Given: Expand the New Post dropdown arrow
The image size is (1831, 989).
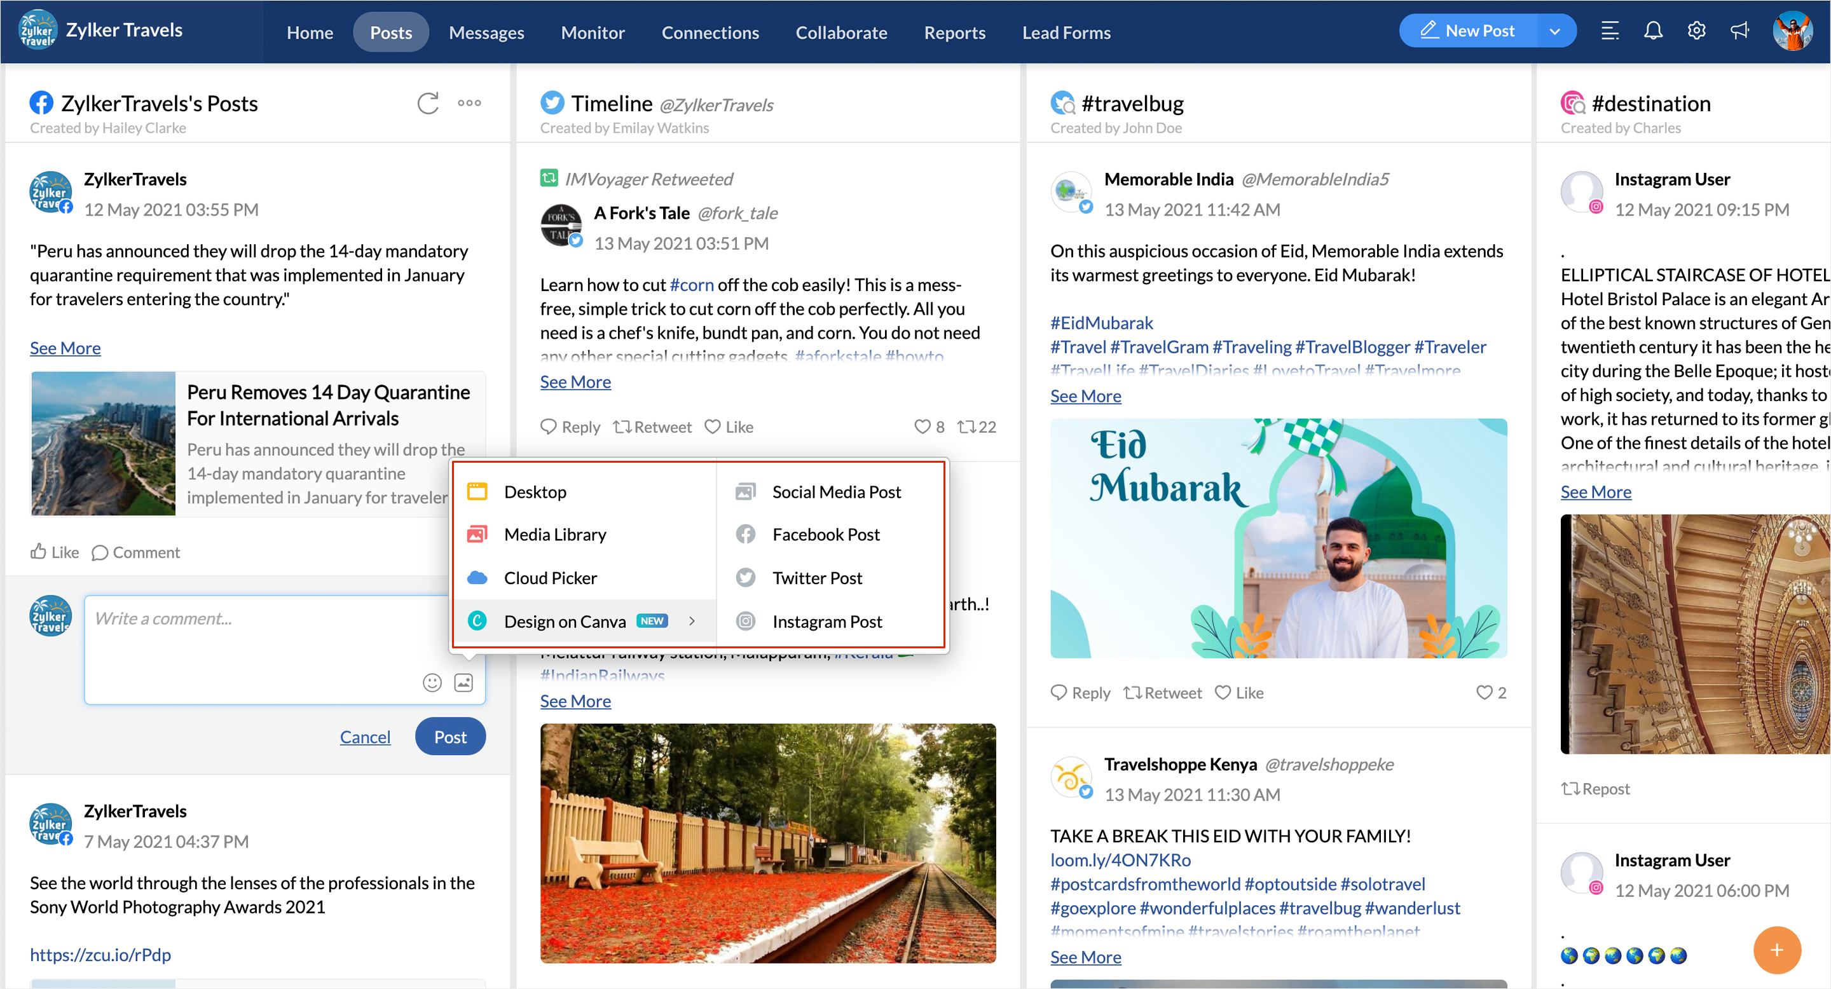Looking at the screenshot, I should (1554, 31).
